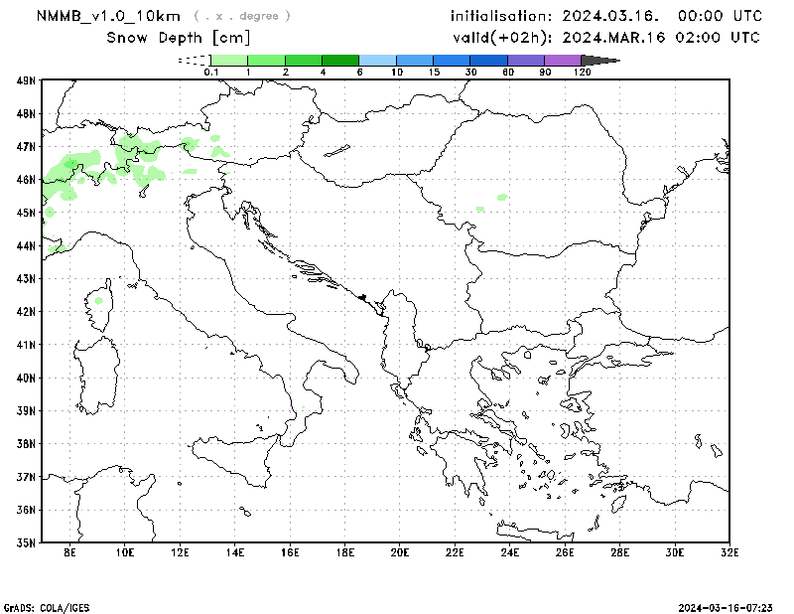The width and height of the screenshot is (794, 614).
Task: Select the 49N latitude axis label
Action: [26, 80]
